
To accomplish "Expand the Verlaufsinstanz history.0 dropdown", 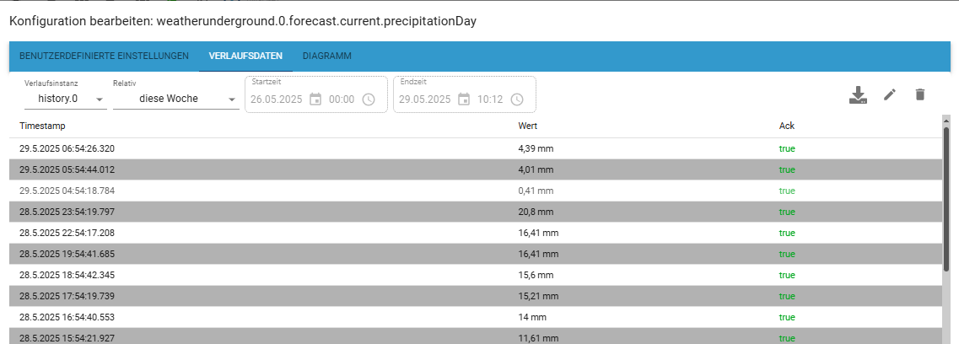I will click(x=66, y=99).
